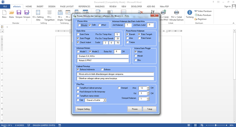
Task: Decrease Kiri stempel value
Action: [x=148, y=94]
